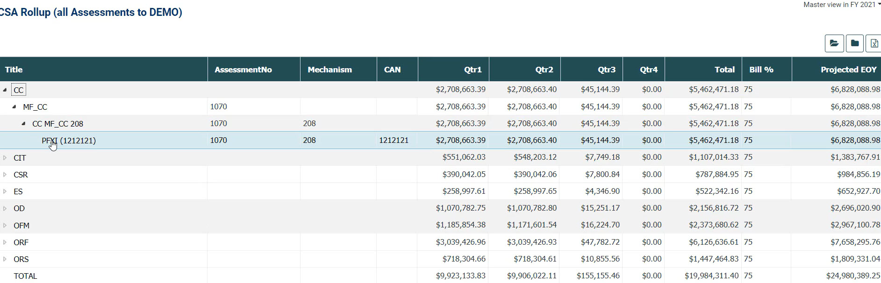Open the Master view in FY 2021 dropdown
Screen dimensions: 881x283
pos(842,5)
